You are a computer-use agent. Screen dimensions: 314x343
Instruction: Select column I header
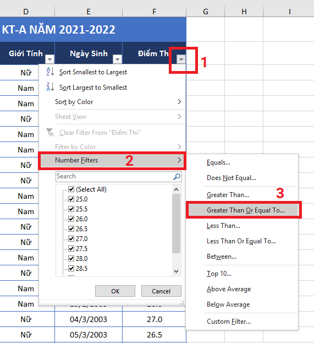coord(289,12)
